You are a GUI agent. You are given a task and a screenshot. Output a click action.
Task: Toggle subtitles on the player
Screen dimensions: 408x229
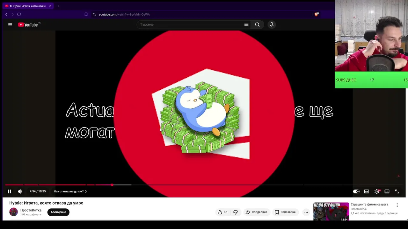[367, 191]
